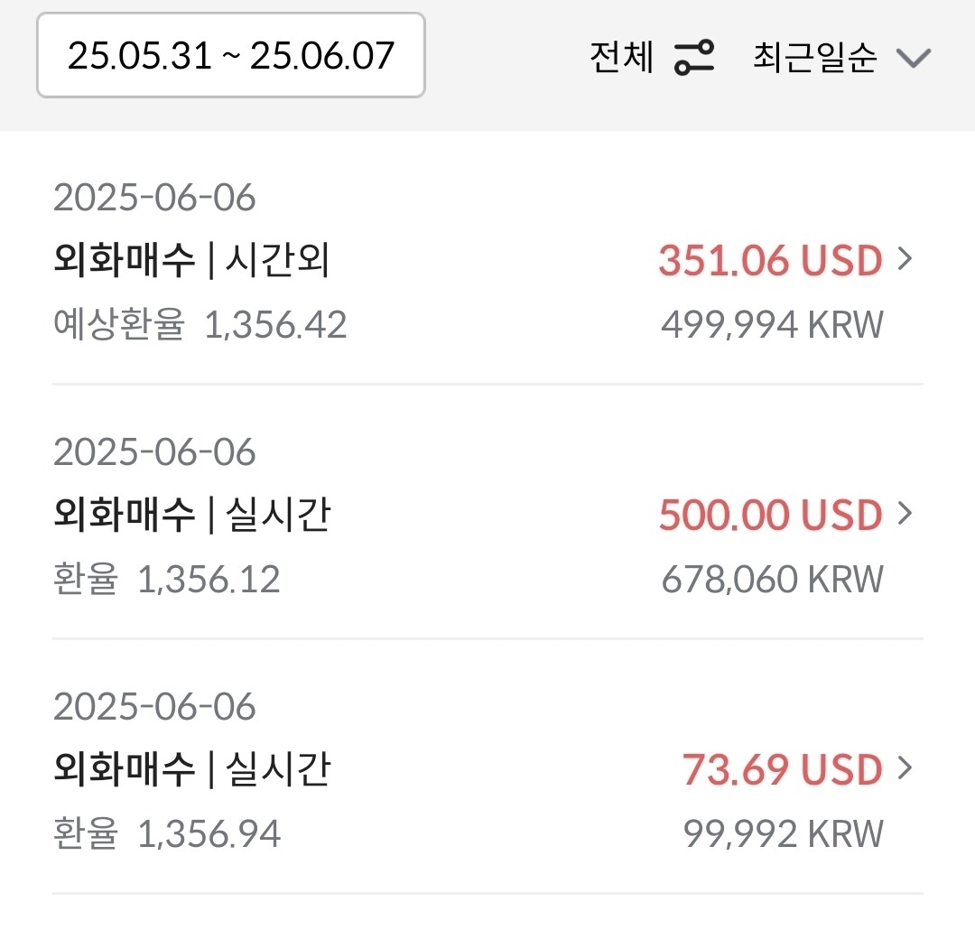The height and width of the screenshot is (930, 975).
Task: Open details arrow for 73.69 USD transaction
Action: click(x=905, y=769)
